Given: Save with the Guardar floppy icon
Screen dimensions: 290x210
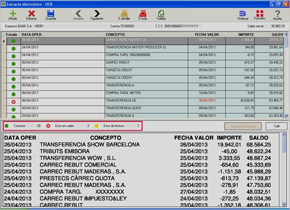Looking at the screenshot, I should pyautogui.click(x=50, y=14).
